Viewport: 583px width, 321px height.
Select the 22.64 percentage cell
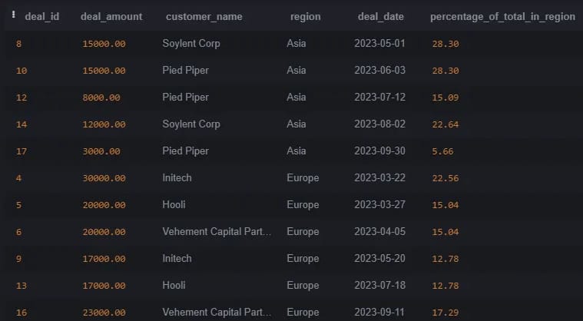click(x=445, y=124)
